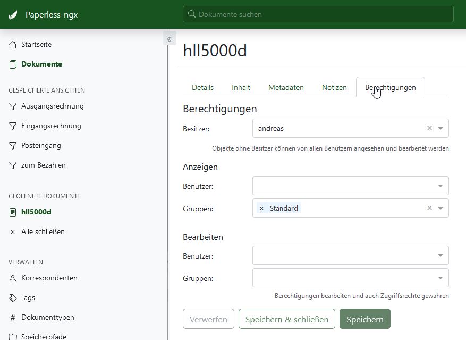Open Dokumente in the sidebar
Screen dimensions: 466x340
(41, 64)
